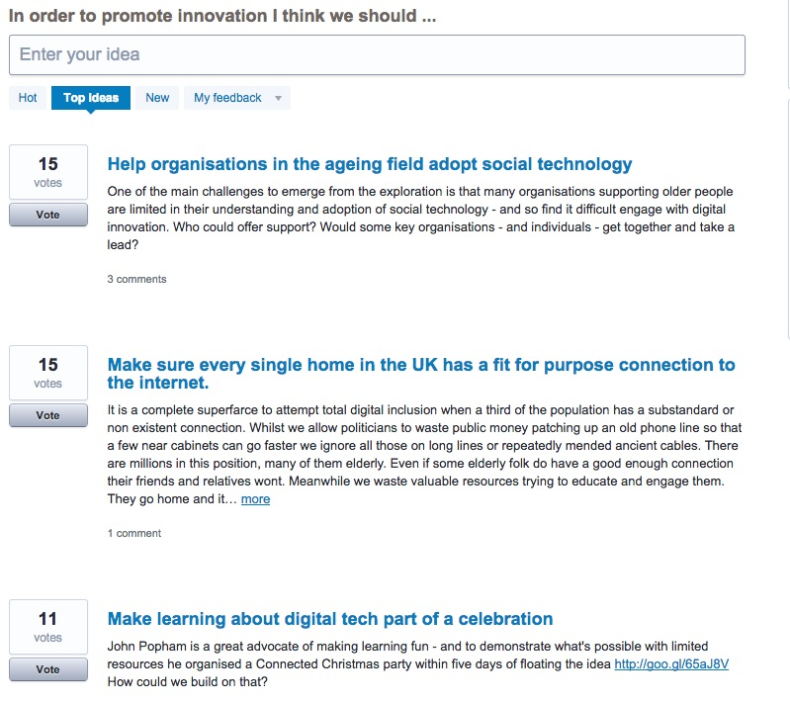Click the 'Enter your idea' input field
The width and height of the screenshot is (790, 703).
tap(377, 55)
